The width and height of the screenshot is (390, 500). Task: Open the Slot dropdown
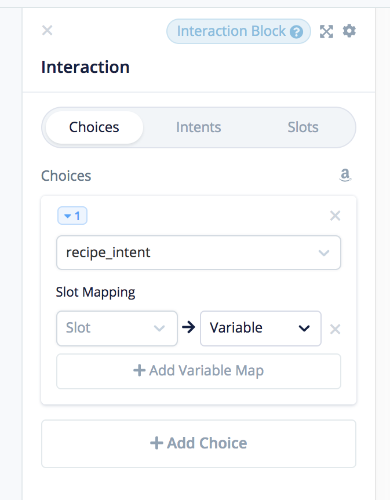click(x=116, y=329)
